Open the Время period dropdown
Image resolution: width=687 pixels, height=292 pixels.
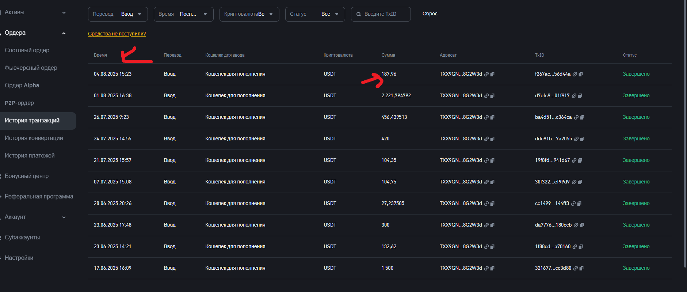183,14
